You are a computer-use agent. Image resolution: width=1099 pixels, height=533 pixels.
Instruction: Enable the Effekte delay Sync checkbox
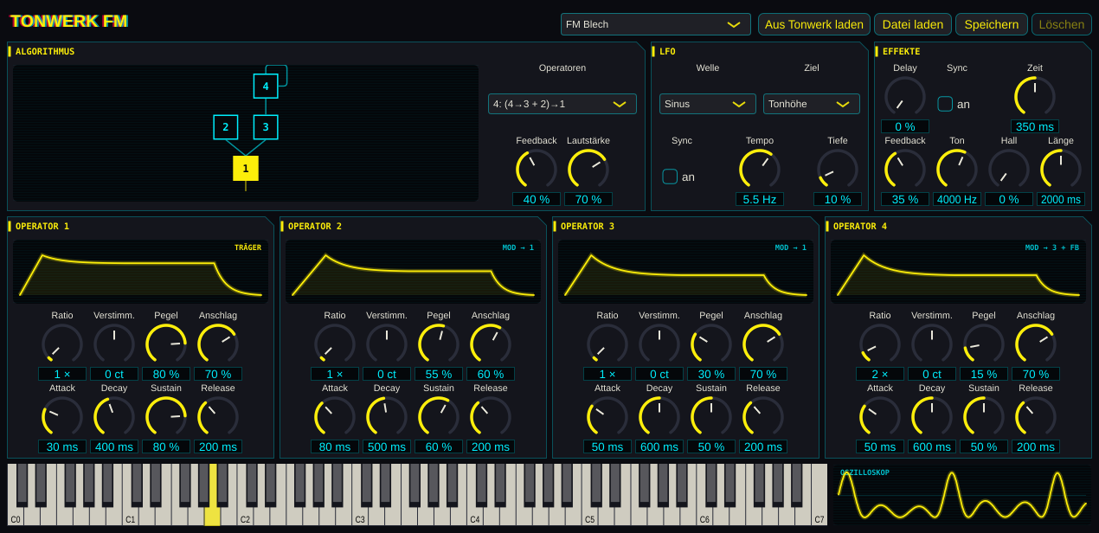pyautogui.click(x=945, y=104)
